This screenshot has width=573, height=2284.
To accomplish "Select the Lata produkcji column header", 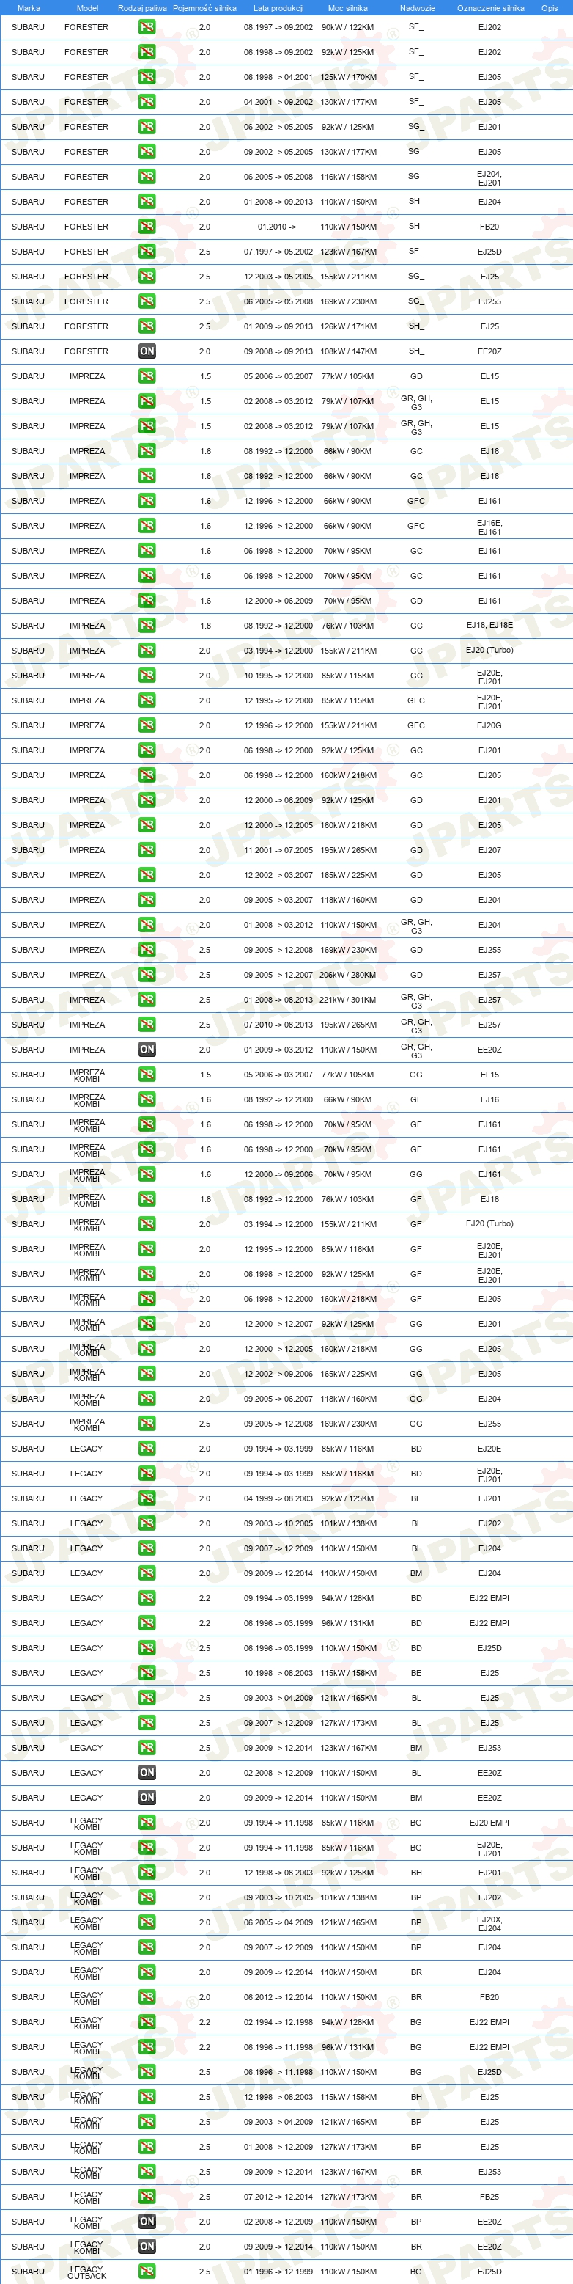I will [278, 8].
